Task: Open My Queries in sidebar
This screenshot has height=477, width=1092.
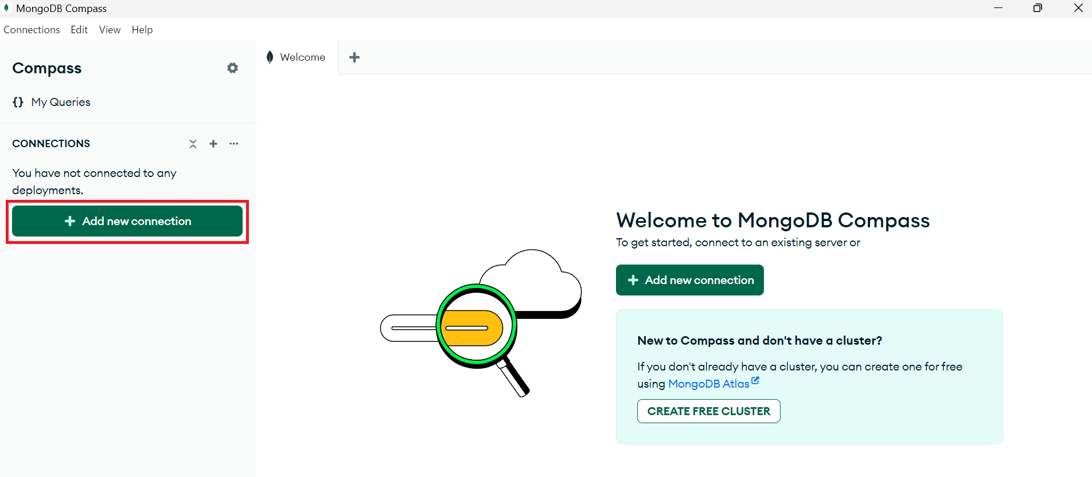Action: 61,102
